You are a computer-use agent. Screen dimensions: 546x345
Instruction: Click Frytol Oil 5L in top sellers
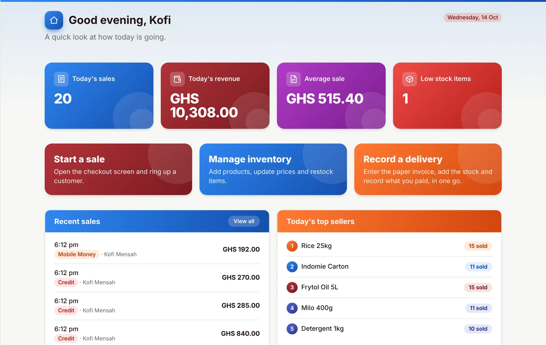click(320, 287)
